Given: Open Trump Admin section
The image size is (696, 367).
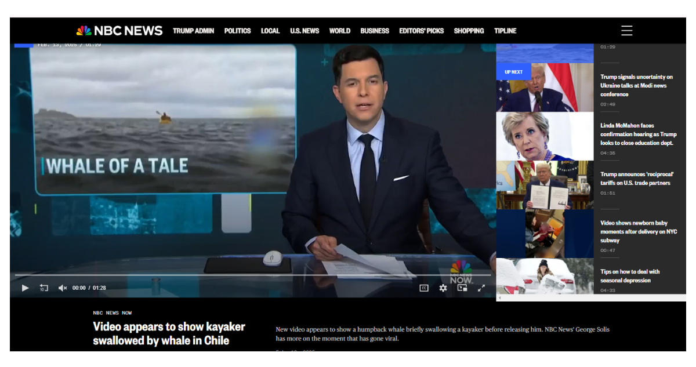Looking at the screenshot, I should tap(193, 31).
